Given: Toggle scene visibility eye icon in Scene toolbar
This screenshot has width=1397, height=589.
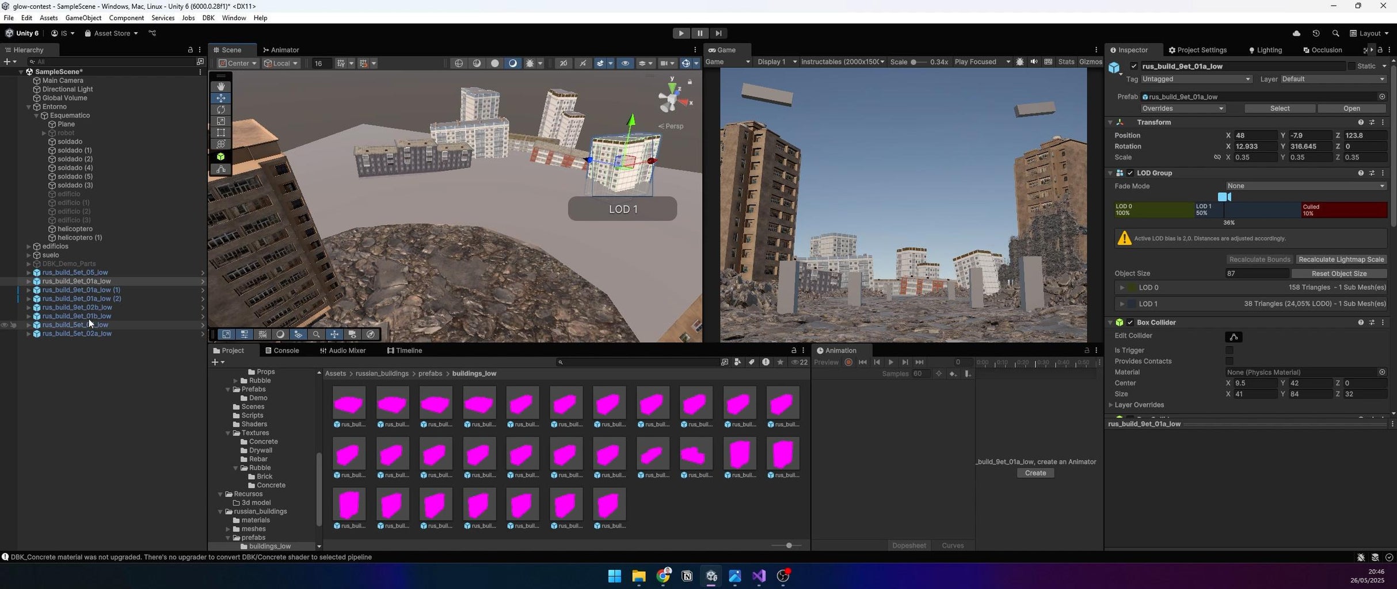Looking at the screenshot, I should pos(625,63).
